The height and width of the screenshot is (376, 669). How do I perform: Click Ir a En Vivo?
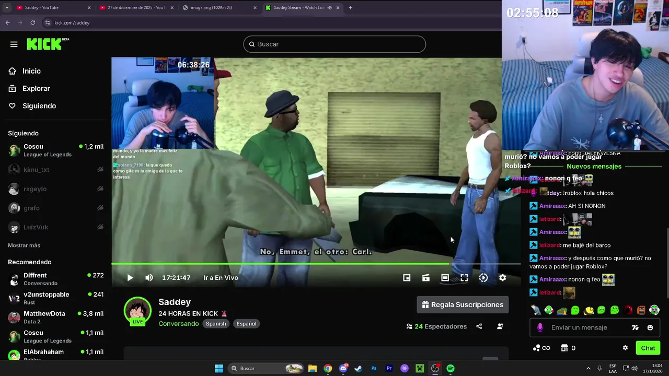(x=221, y=278)
